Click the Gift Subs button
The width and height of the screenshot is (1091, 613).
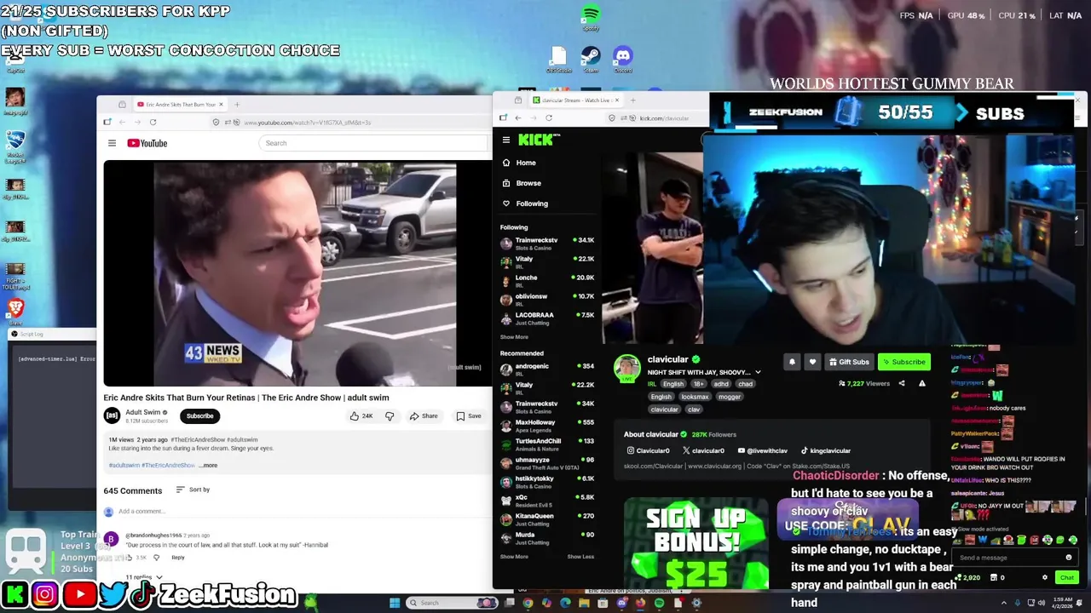pyautogui.click(x=849, y=362)
